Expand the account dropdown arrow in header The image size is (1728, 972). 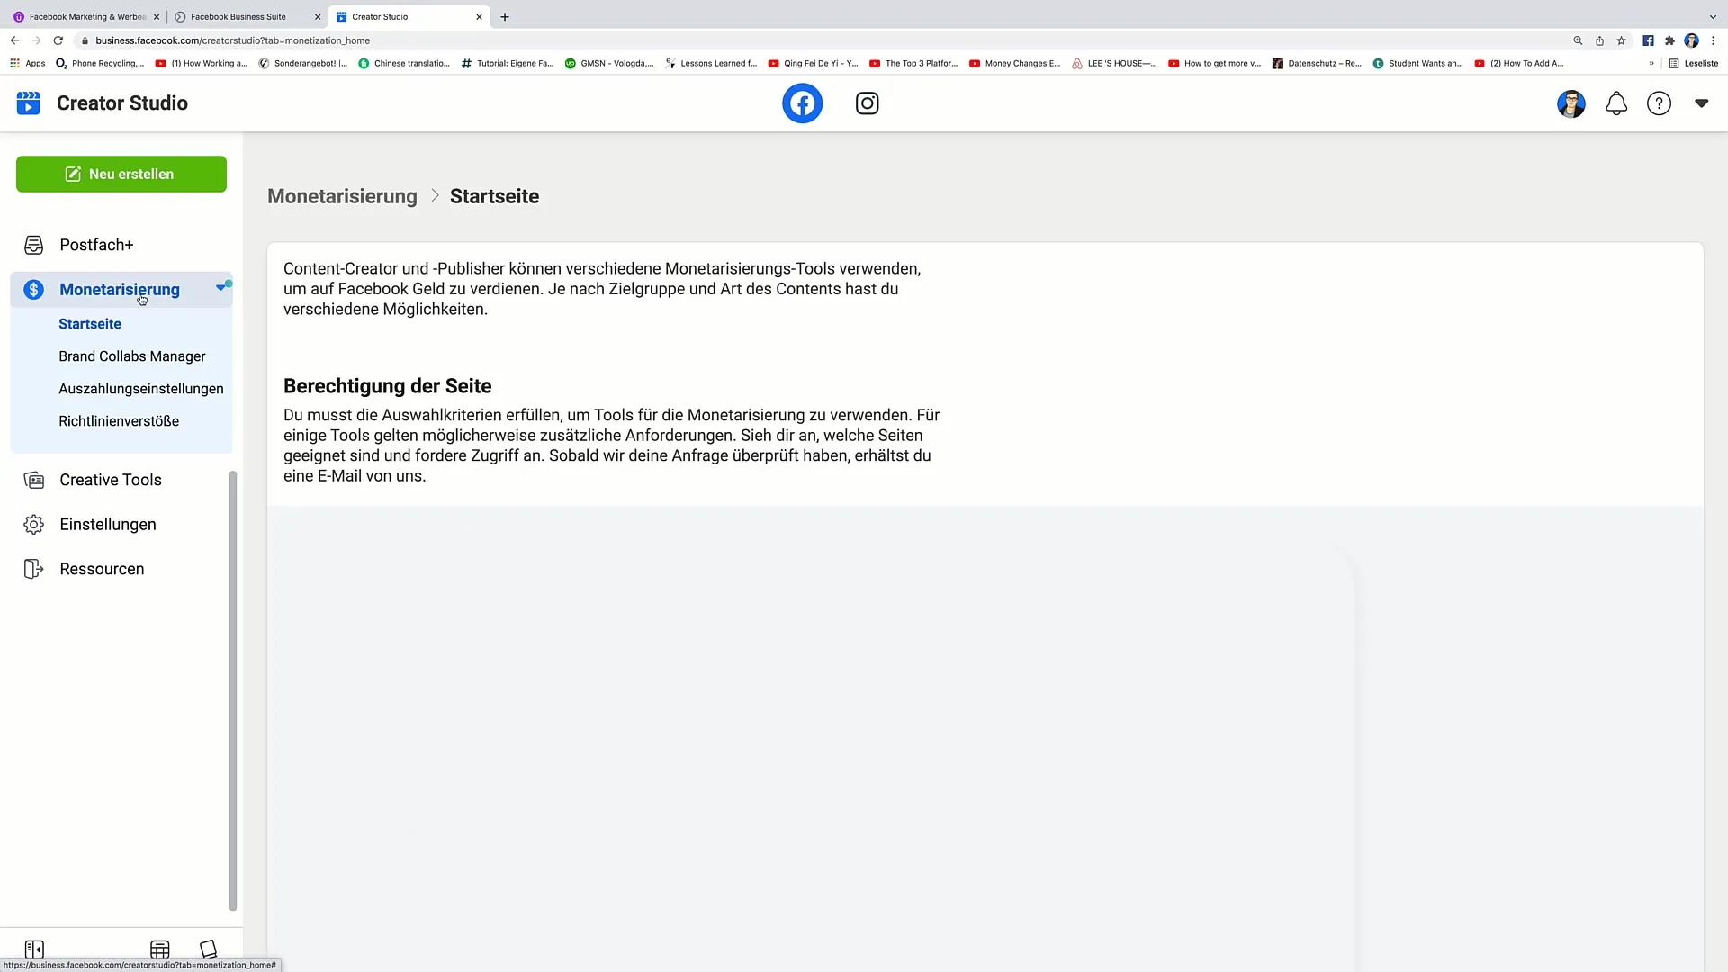coord(1701,103)
